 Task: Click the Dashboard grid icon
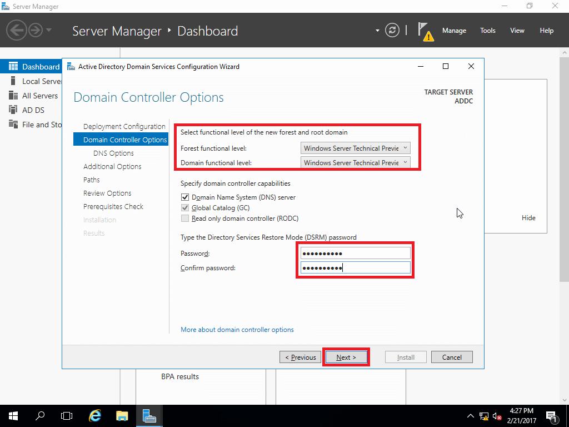(13, 66)
